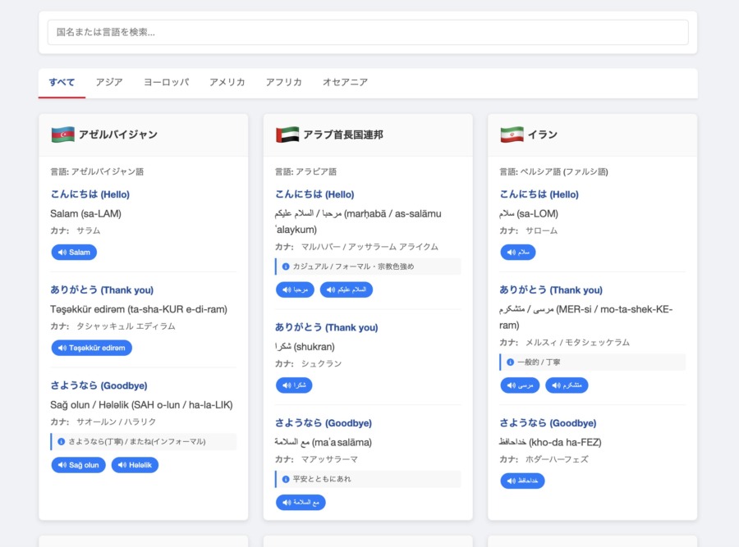Play the Sağ olun audio button
Screen dimensions: 739x547
tap(78, 465)
